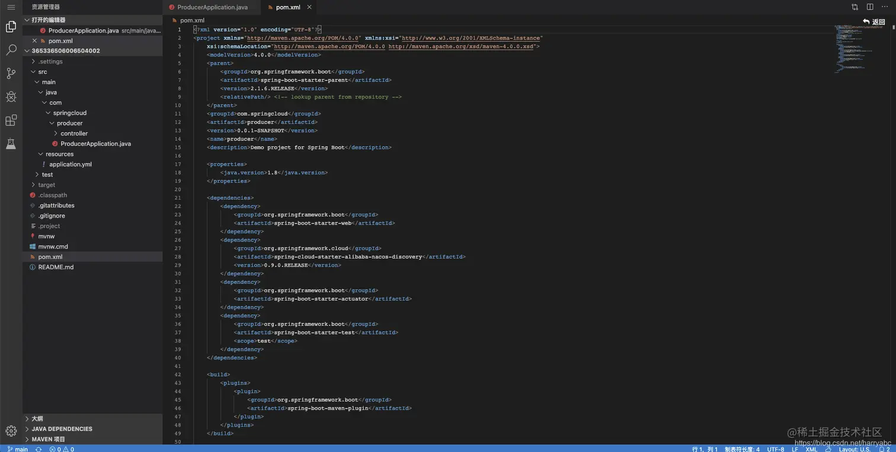Change the LF end-of-line sequence
This screenshot has width=896, height=452.
click(795, 449)
